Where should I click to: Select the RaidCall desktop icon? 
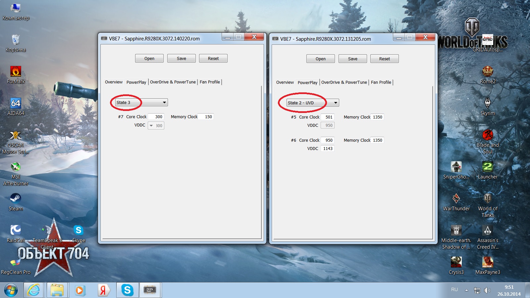16,233
